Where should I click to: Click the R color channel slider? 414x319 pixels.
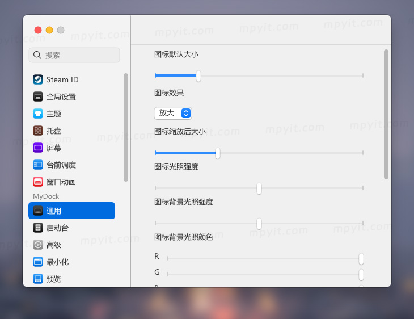tap(265, 258)
